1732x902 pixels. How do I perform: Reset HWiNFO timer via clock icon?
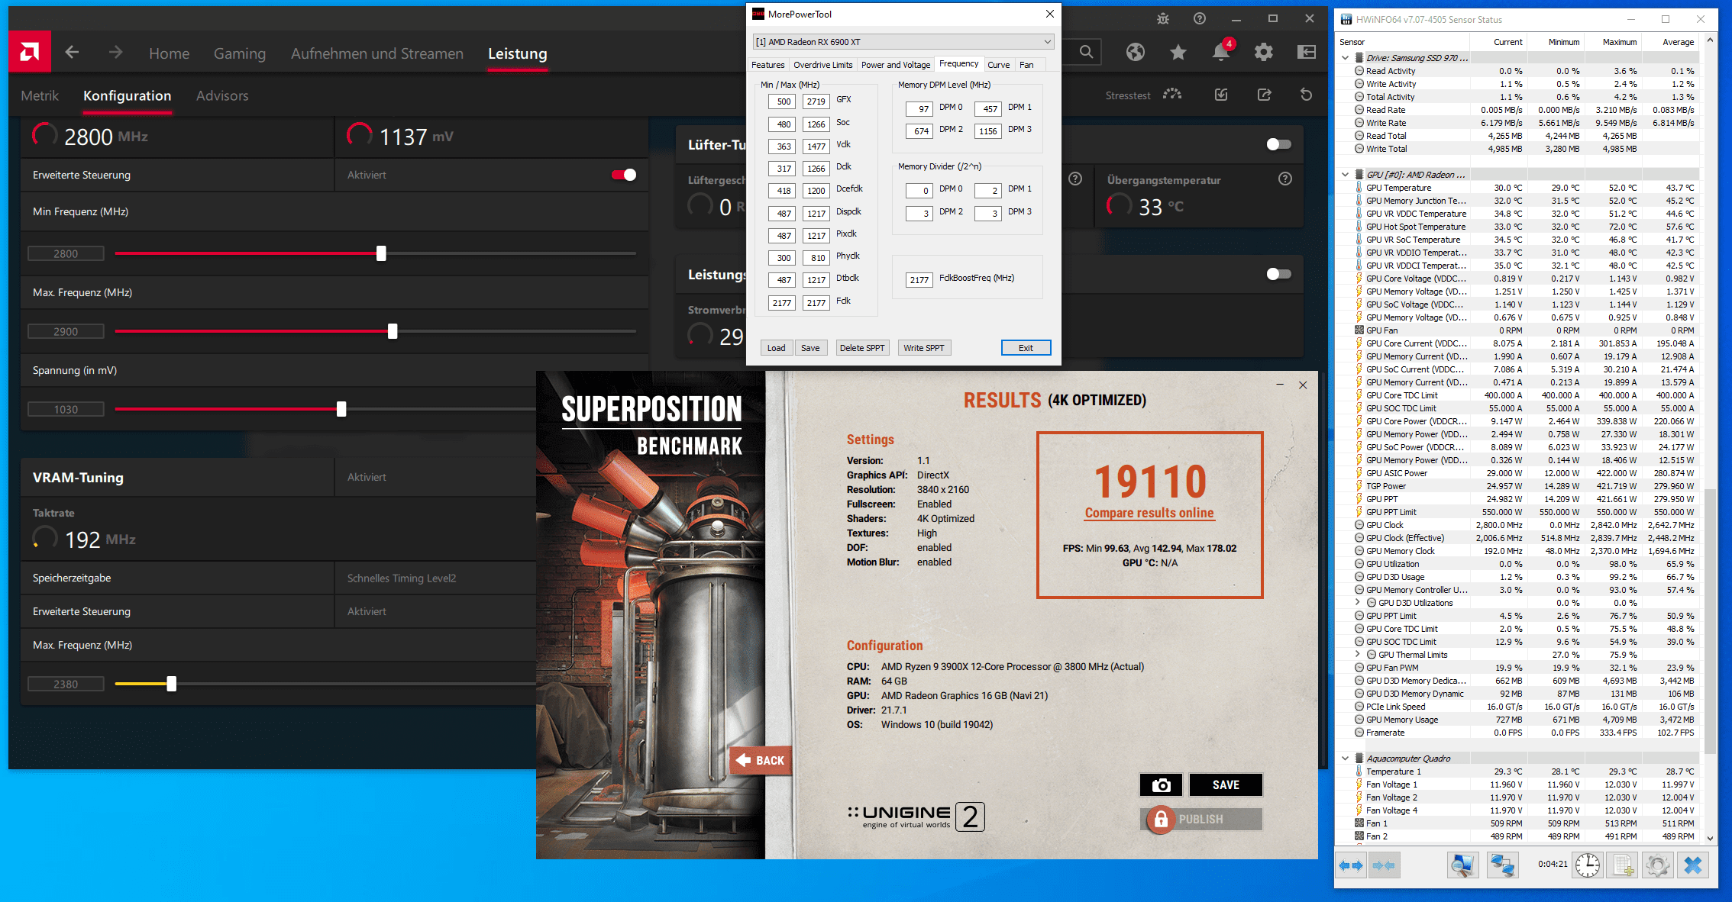pyautogui.click(x=1588, y=865)
